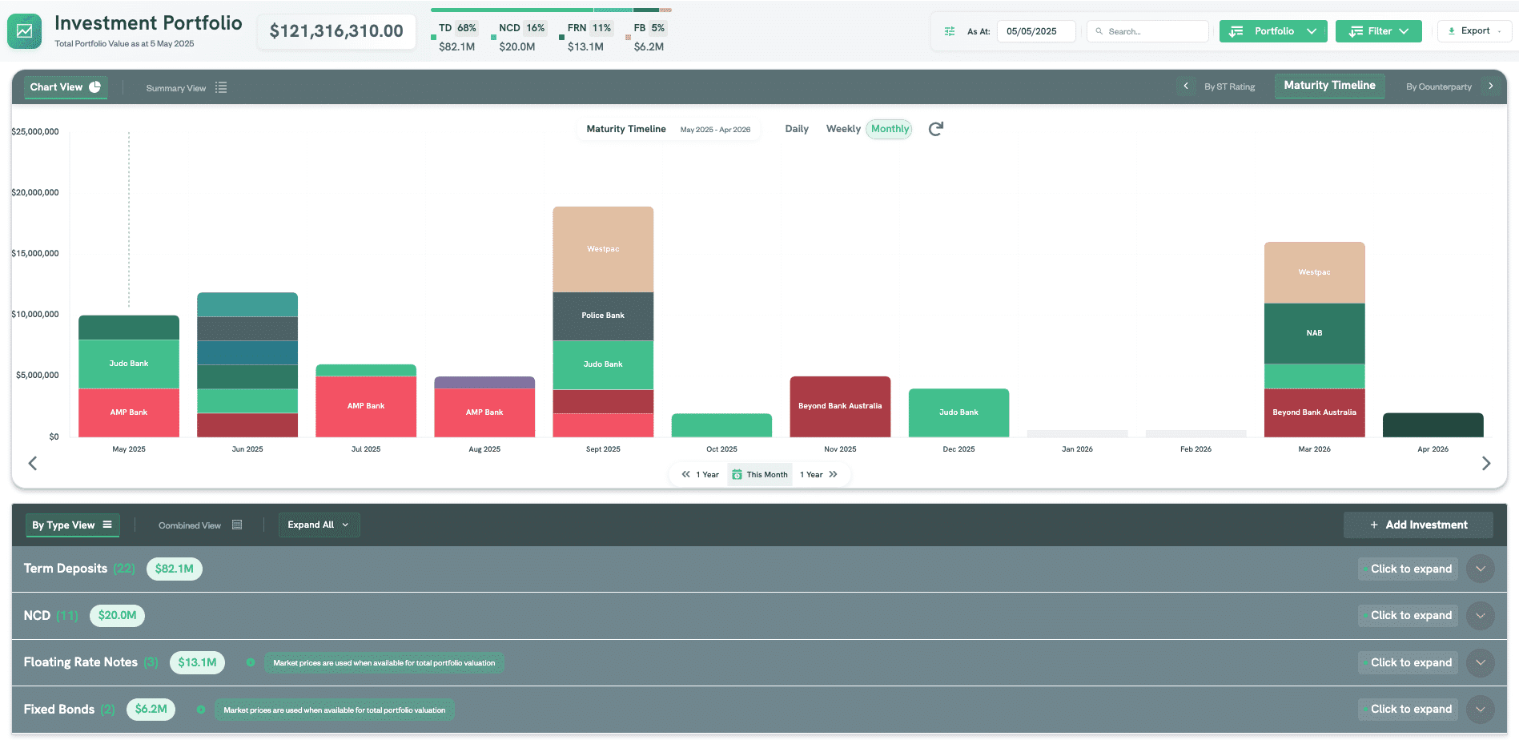The height and width of the screenshot is (740, 1519).
Task: Click total portfolio value $121,316,310.00
Action: coord(336,31)
